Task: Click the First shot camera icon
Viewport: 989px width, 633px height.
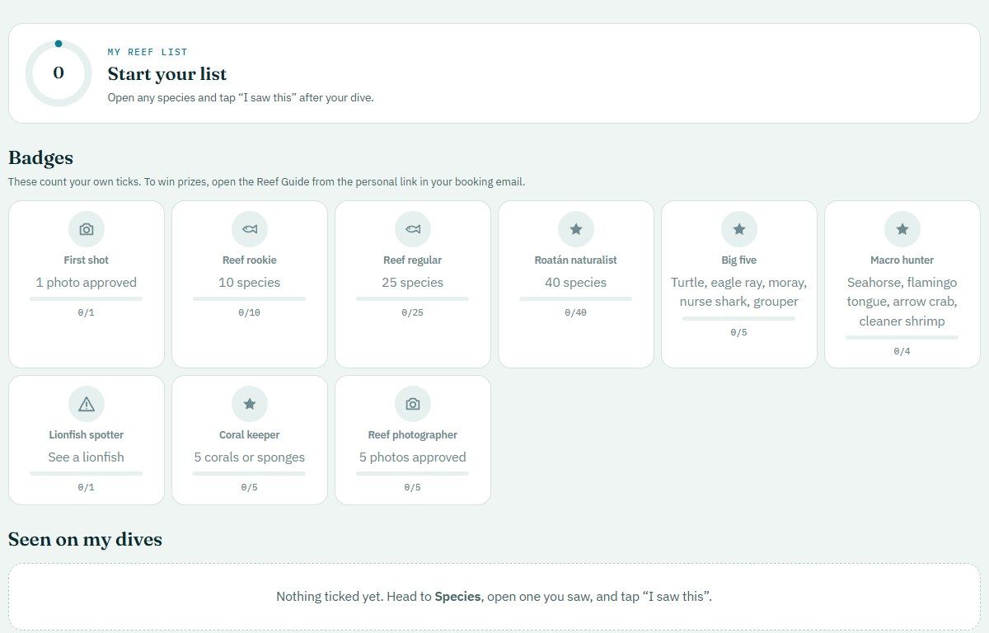Action: [87, 229]
